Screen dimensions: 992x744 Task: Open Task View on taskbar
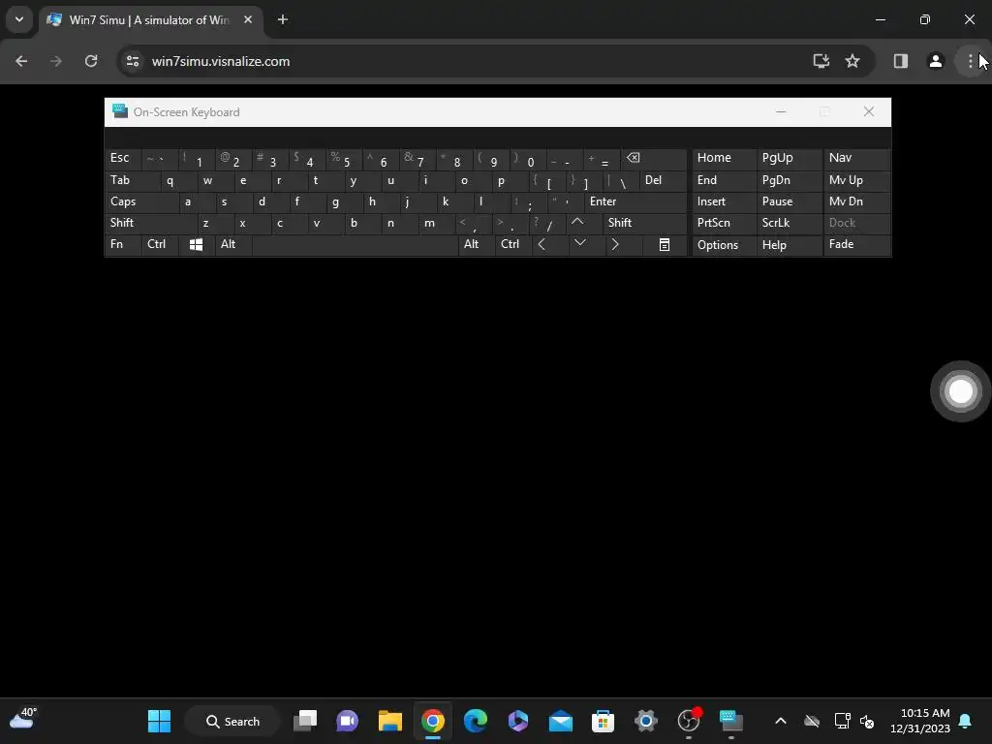coord(305,721)
